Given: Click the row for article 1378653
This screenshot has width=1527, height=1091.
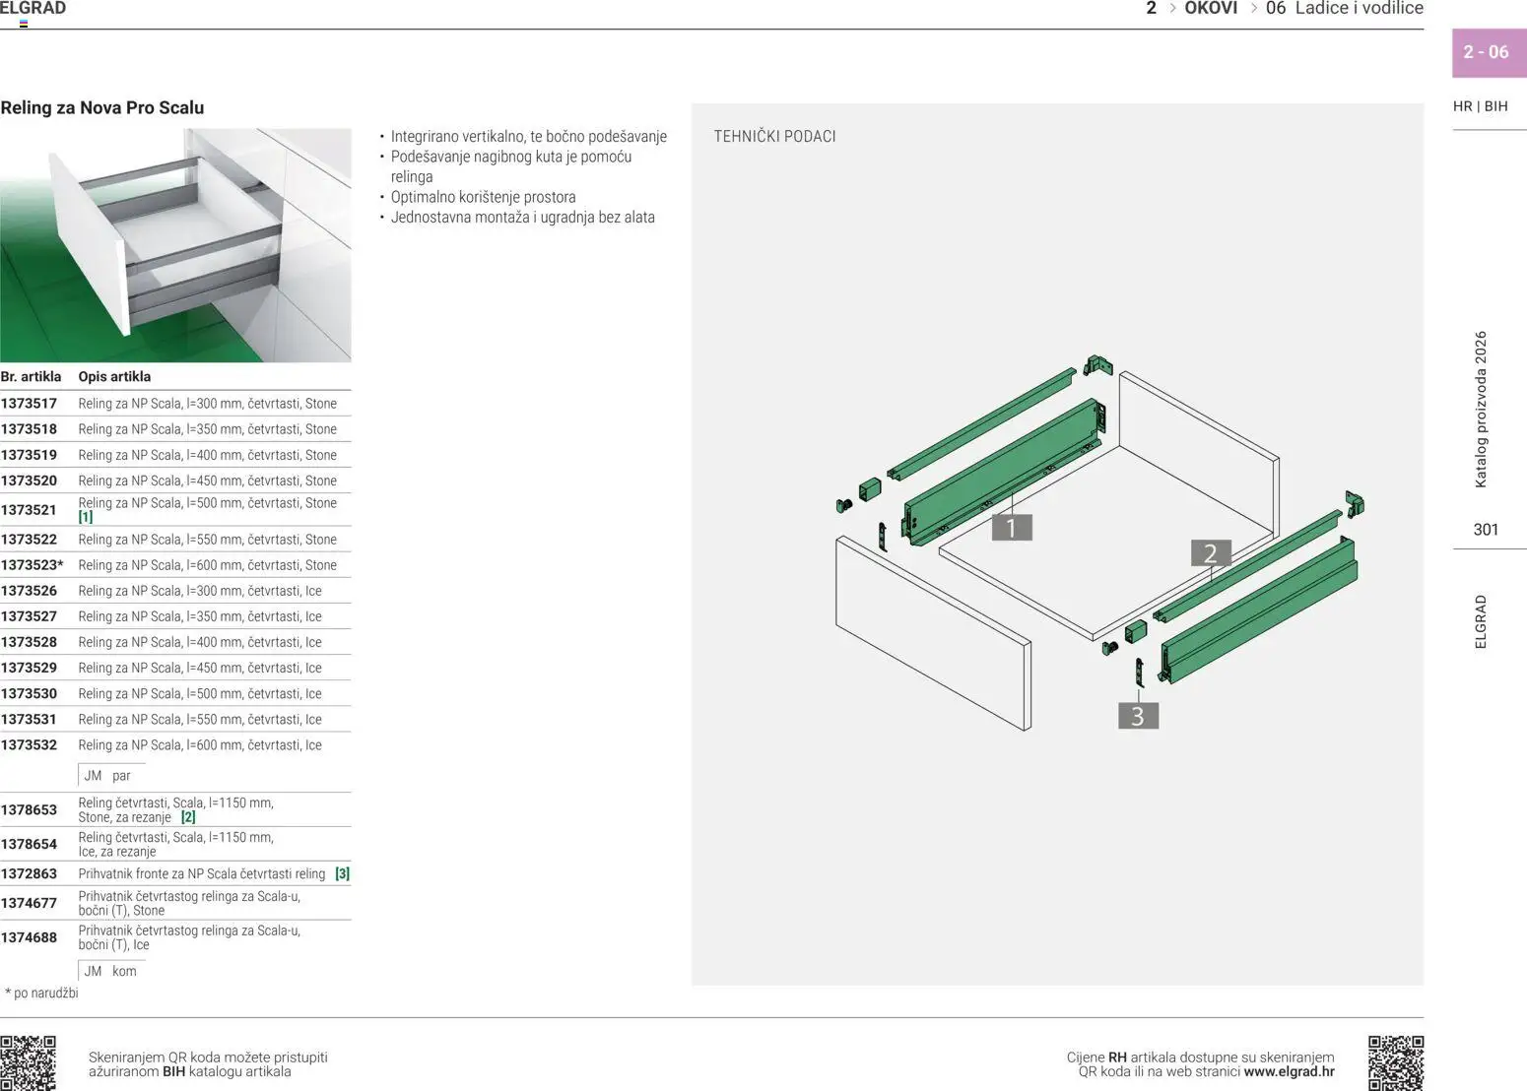Looking at the screenshot, I should (x=175, y=810).
